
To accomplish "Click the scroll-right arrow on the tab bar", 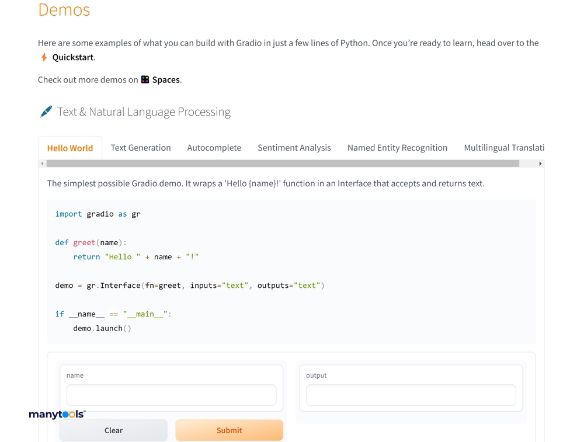I will [540, 163].
